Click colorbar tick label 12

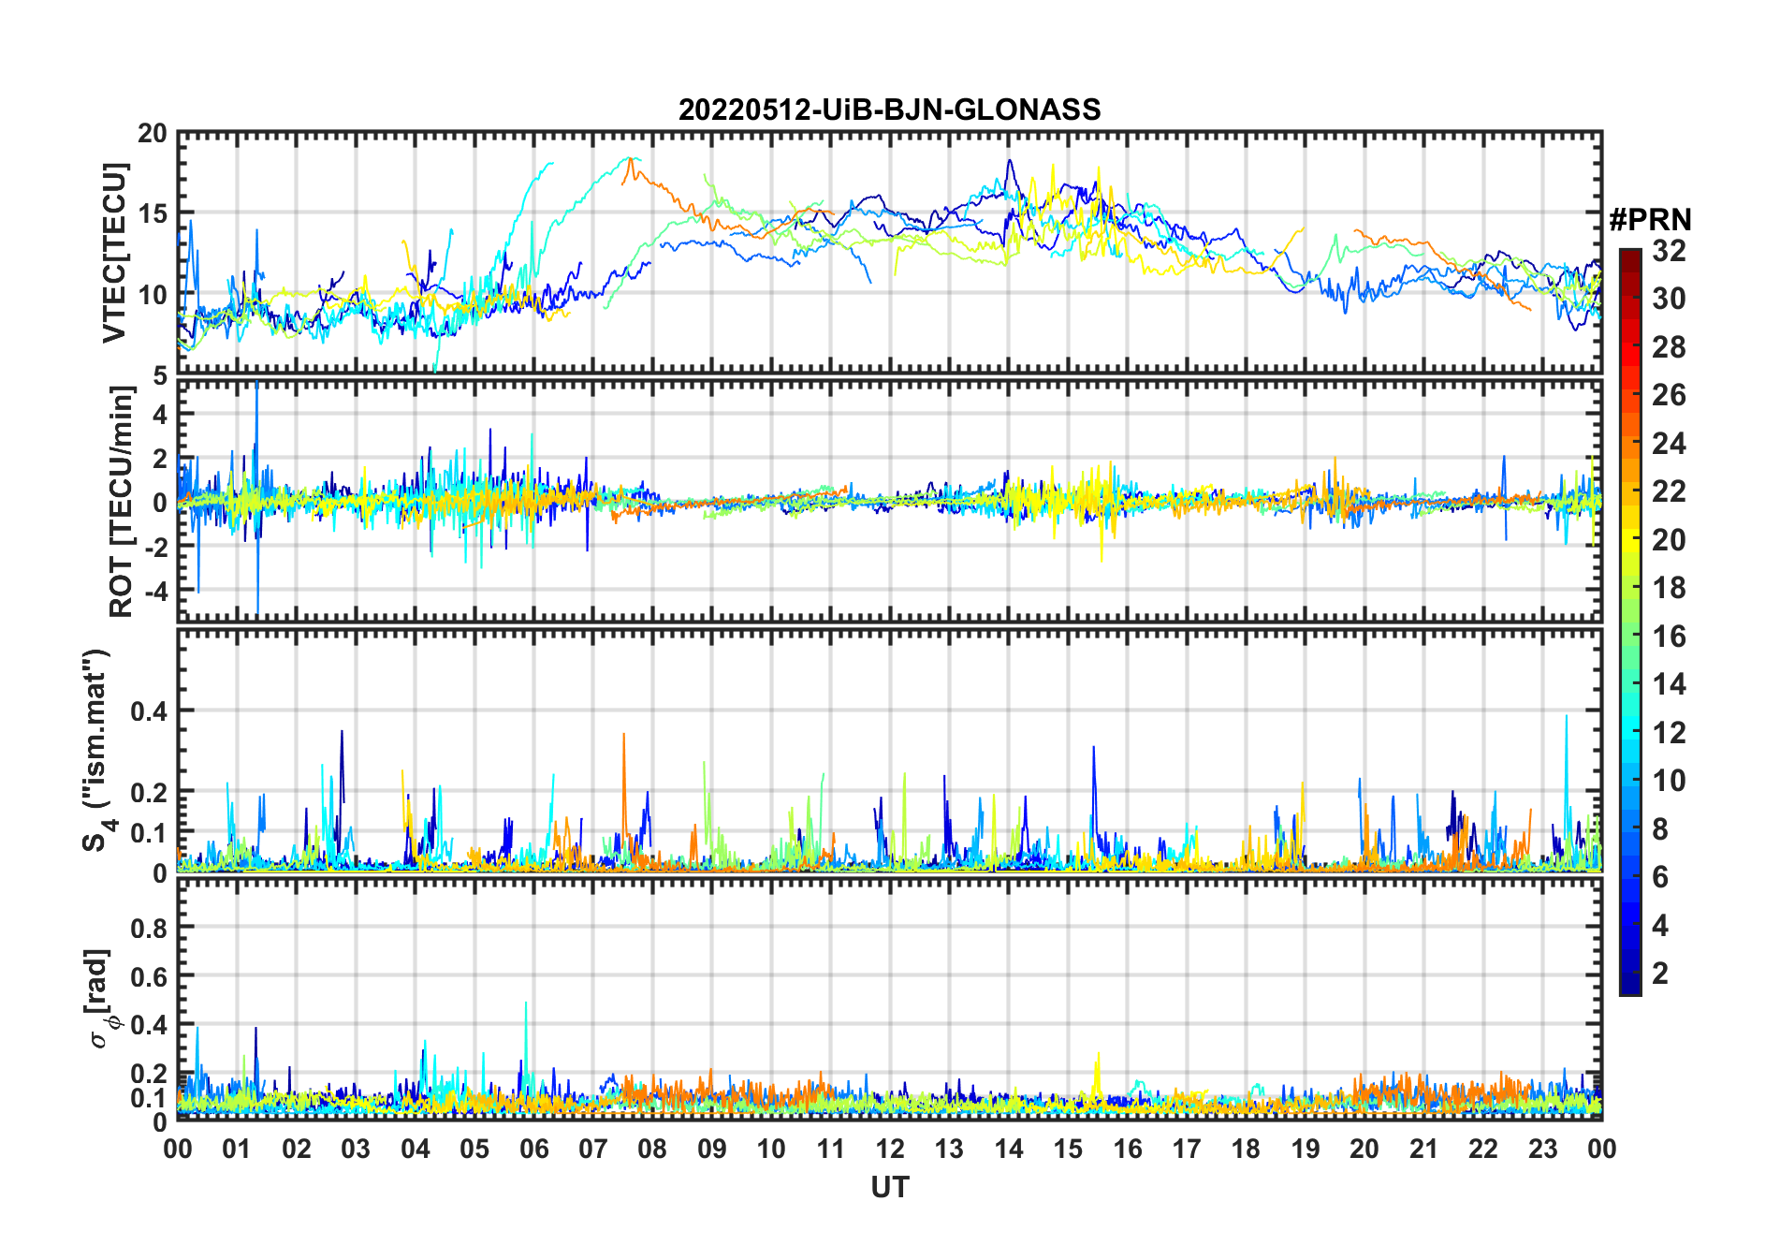[x=1669, y=733]
